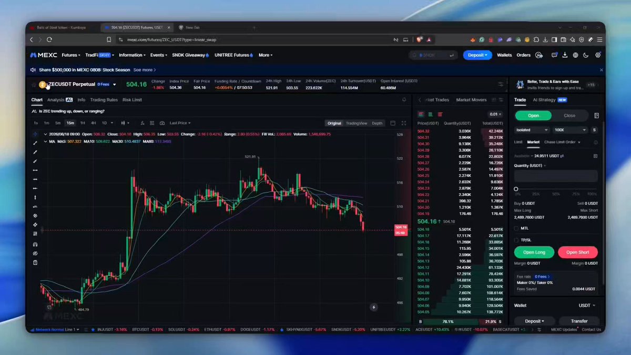631x355 pixels.
Task: Click the notification bell above the chart
Action: [x=404, y=99]
